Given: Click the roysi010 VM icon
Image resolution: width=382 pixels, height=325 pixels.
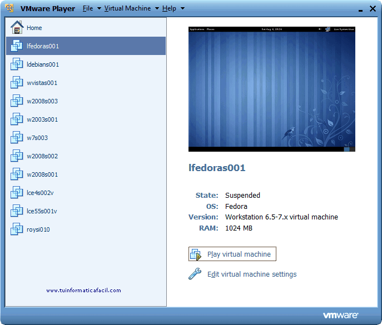Looking at the screenshot, I should (17, 229).
